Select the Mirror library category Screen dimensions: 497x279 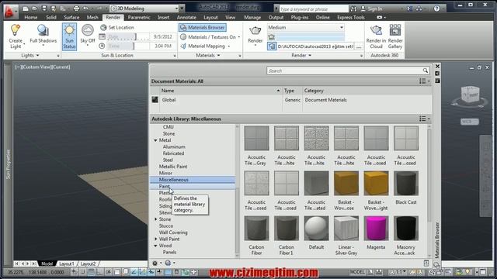click(x=165, y=173)
